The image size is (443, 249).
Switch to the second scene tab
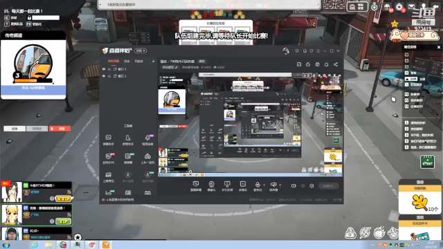tap(127, 61)
